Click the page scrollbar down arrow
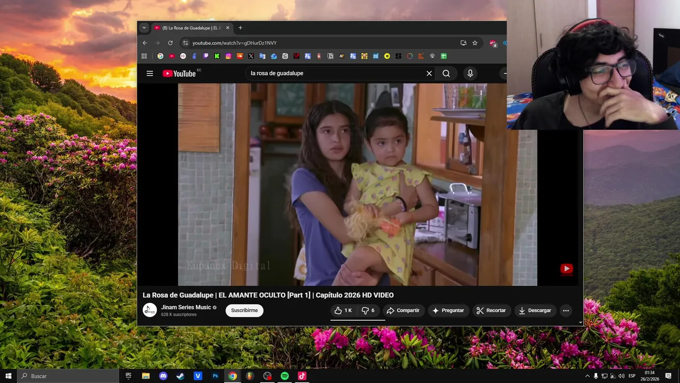680x383 pixels. (x=580, y=322)
